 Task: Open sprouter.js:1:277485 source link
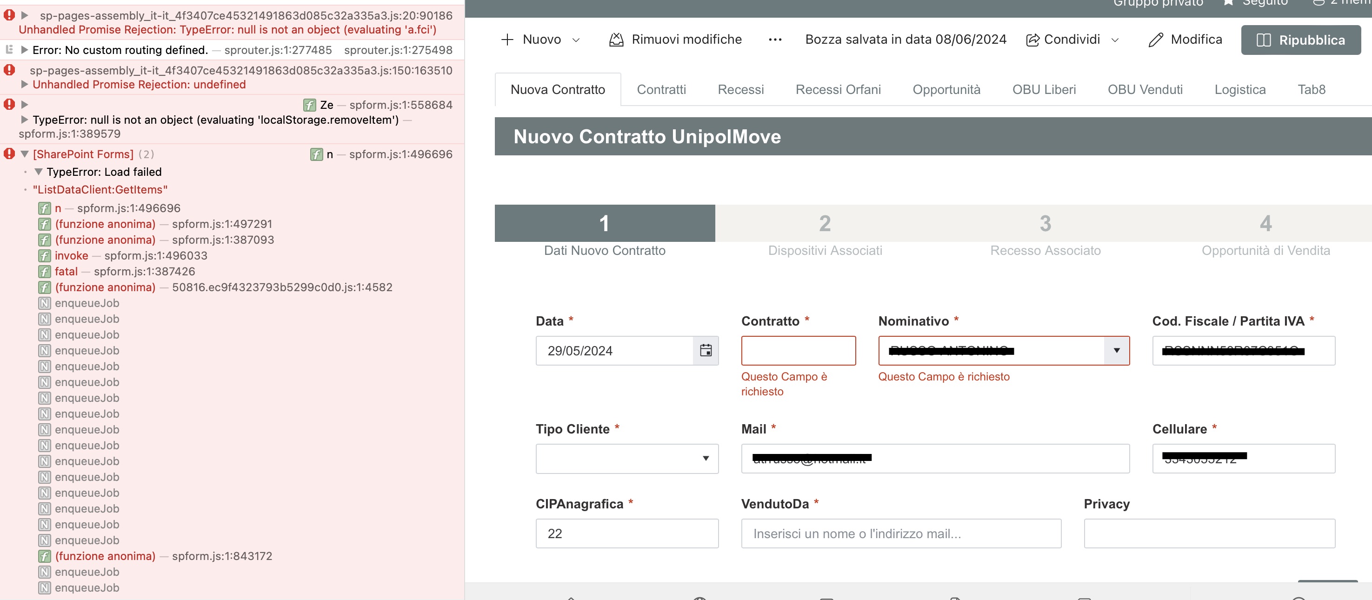(x=278, y=50)
